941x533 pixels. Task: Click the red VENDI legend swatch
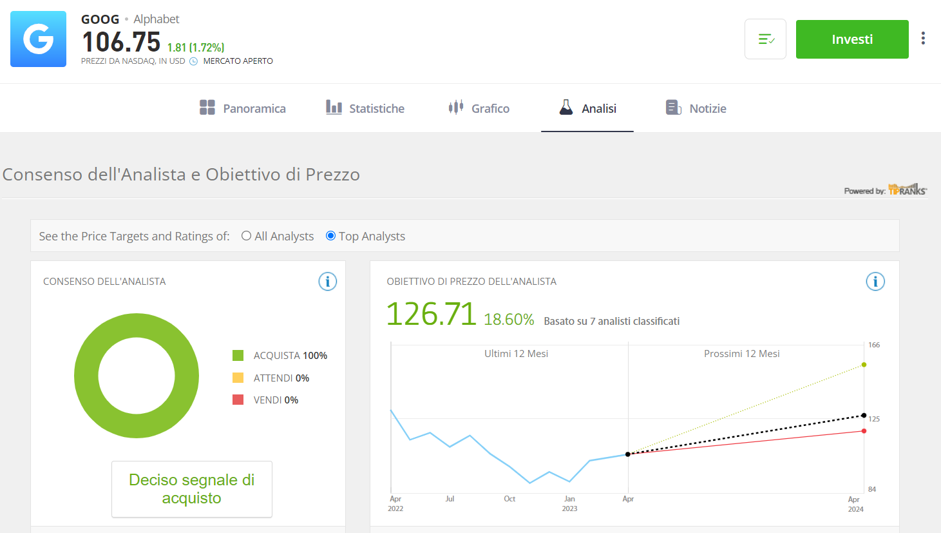tap(238, 400)
